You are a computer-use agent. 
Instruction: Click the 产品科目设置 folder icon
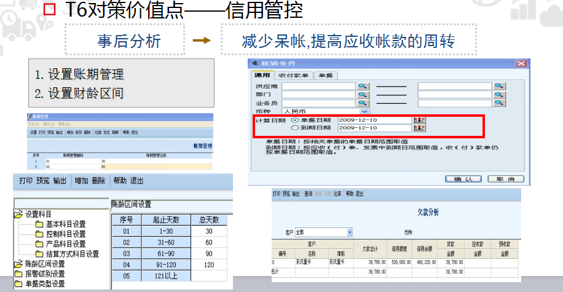pos(39,244)
